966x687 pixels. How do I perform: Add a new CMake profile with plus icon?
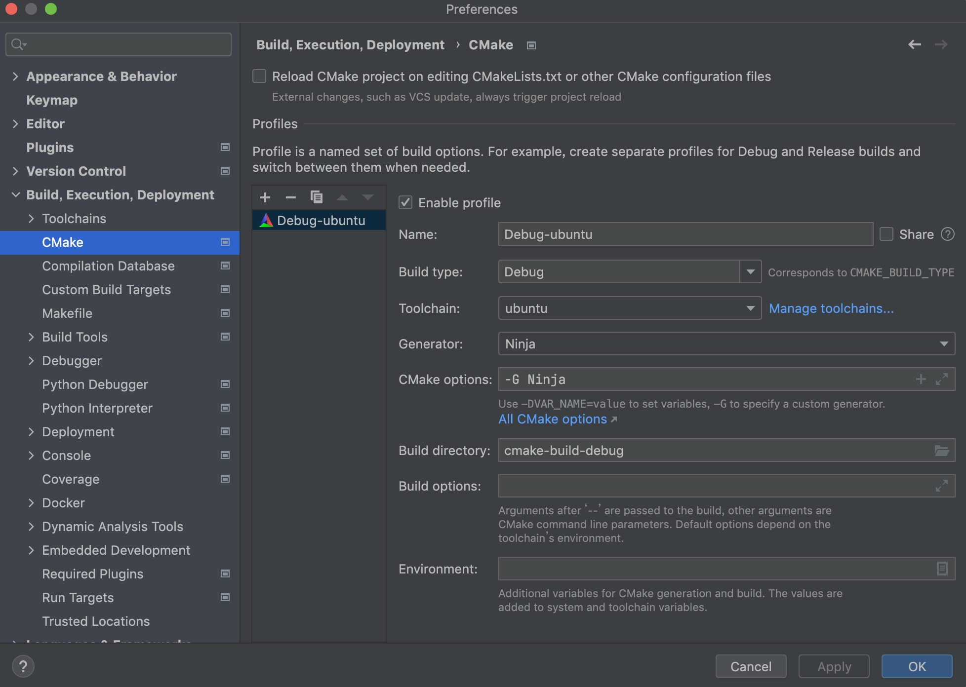pos(265,197)
